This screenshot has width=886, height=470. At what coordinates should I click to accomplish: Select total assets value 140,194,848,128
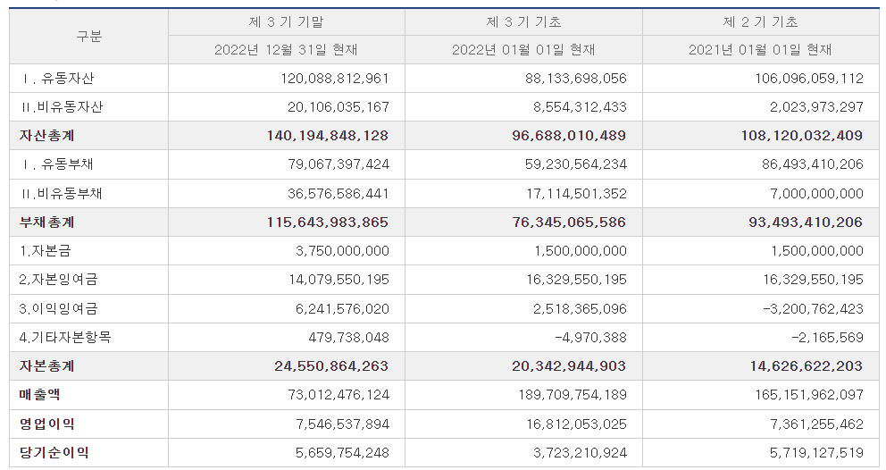(x=328, y=136)
